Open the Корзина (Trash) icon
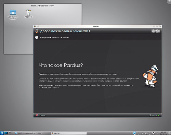Viewport: 171px width, 135px height. click(28, 14)
